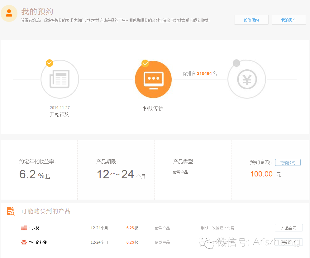Click the 100.00 元 reservation amount
310x258 pixels.
click(266, 174)
